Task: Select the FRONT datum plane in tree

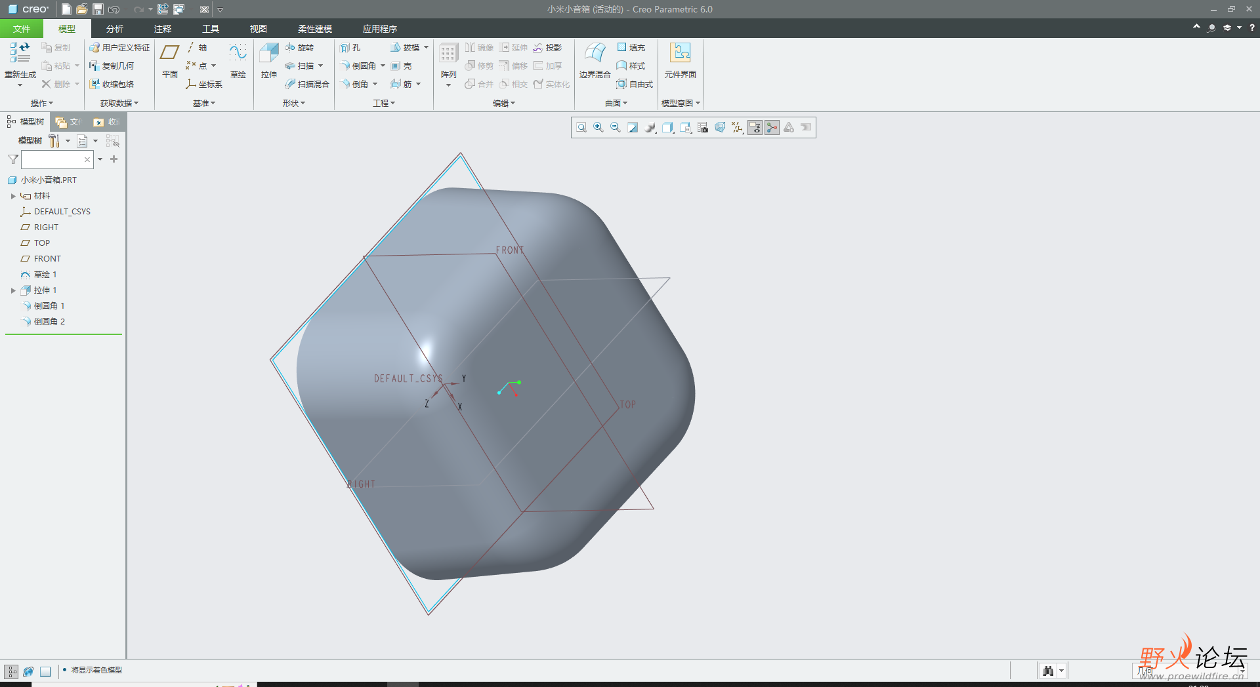Action: pyautogui.click(x=41, y=259)
